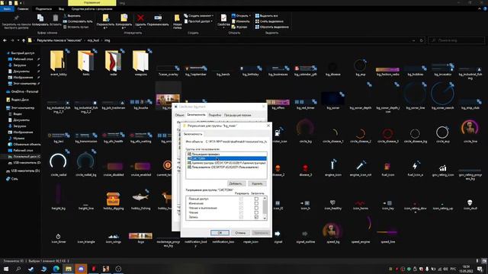Viewport: 488px width, 274px height.
Task: Select the hobby_fishing fish image
Action: point(140,197)
